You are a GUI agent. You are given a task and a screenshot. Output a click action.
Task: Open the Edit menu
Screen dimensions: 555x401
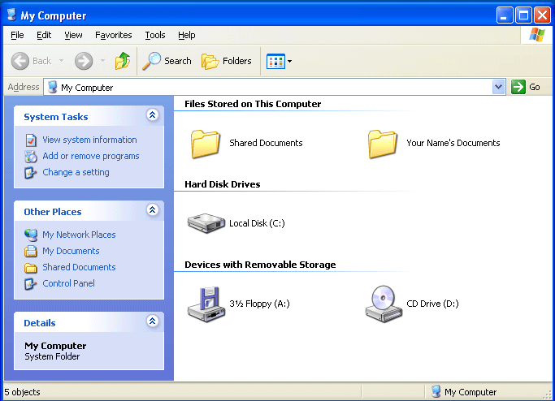pyautogui.click(x=44, y=35)
